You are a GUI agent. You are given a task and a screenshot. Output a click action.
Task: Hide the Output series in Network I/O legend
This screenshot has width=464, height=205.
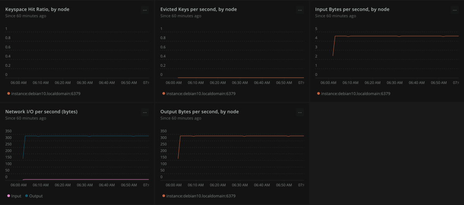point(36,196)
